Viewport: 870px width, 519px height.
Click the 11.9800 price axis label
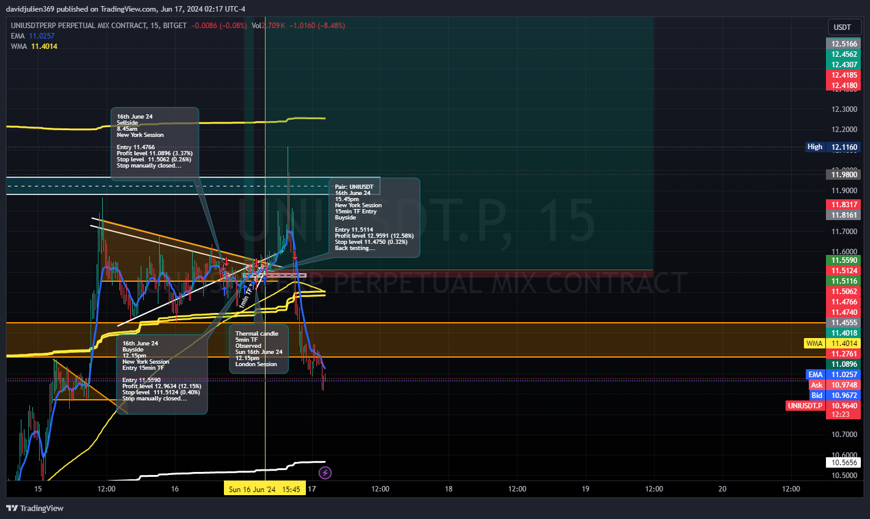click(x=844, y=175)
